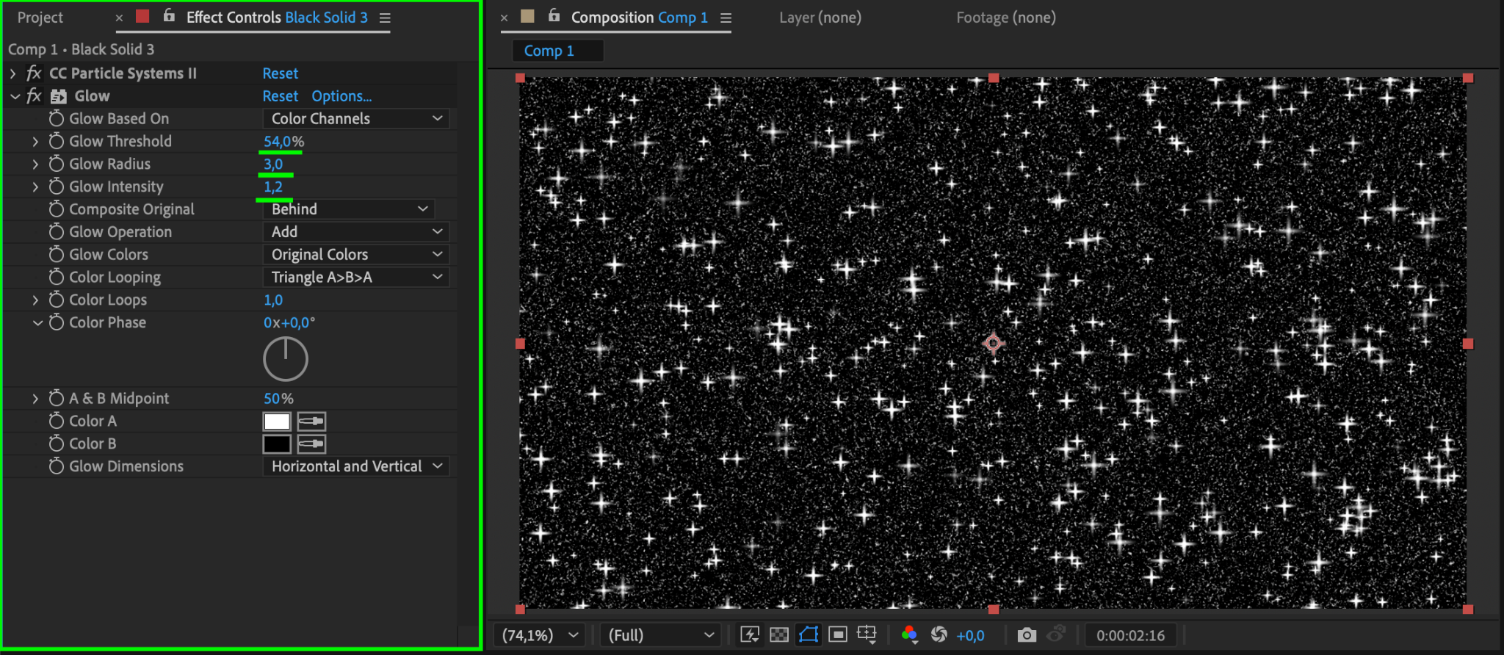1504x655 pixels.
Task: Open Fast Previews options
Action: click(x=750, y=635)
